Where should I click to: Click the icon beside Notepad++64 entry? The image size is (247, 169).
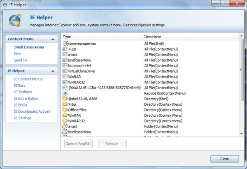(x=65, y=65)
